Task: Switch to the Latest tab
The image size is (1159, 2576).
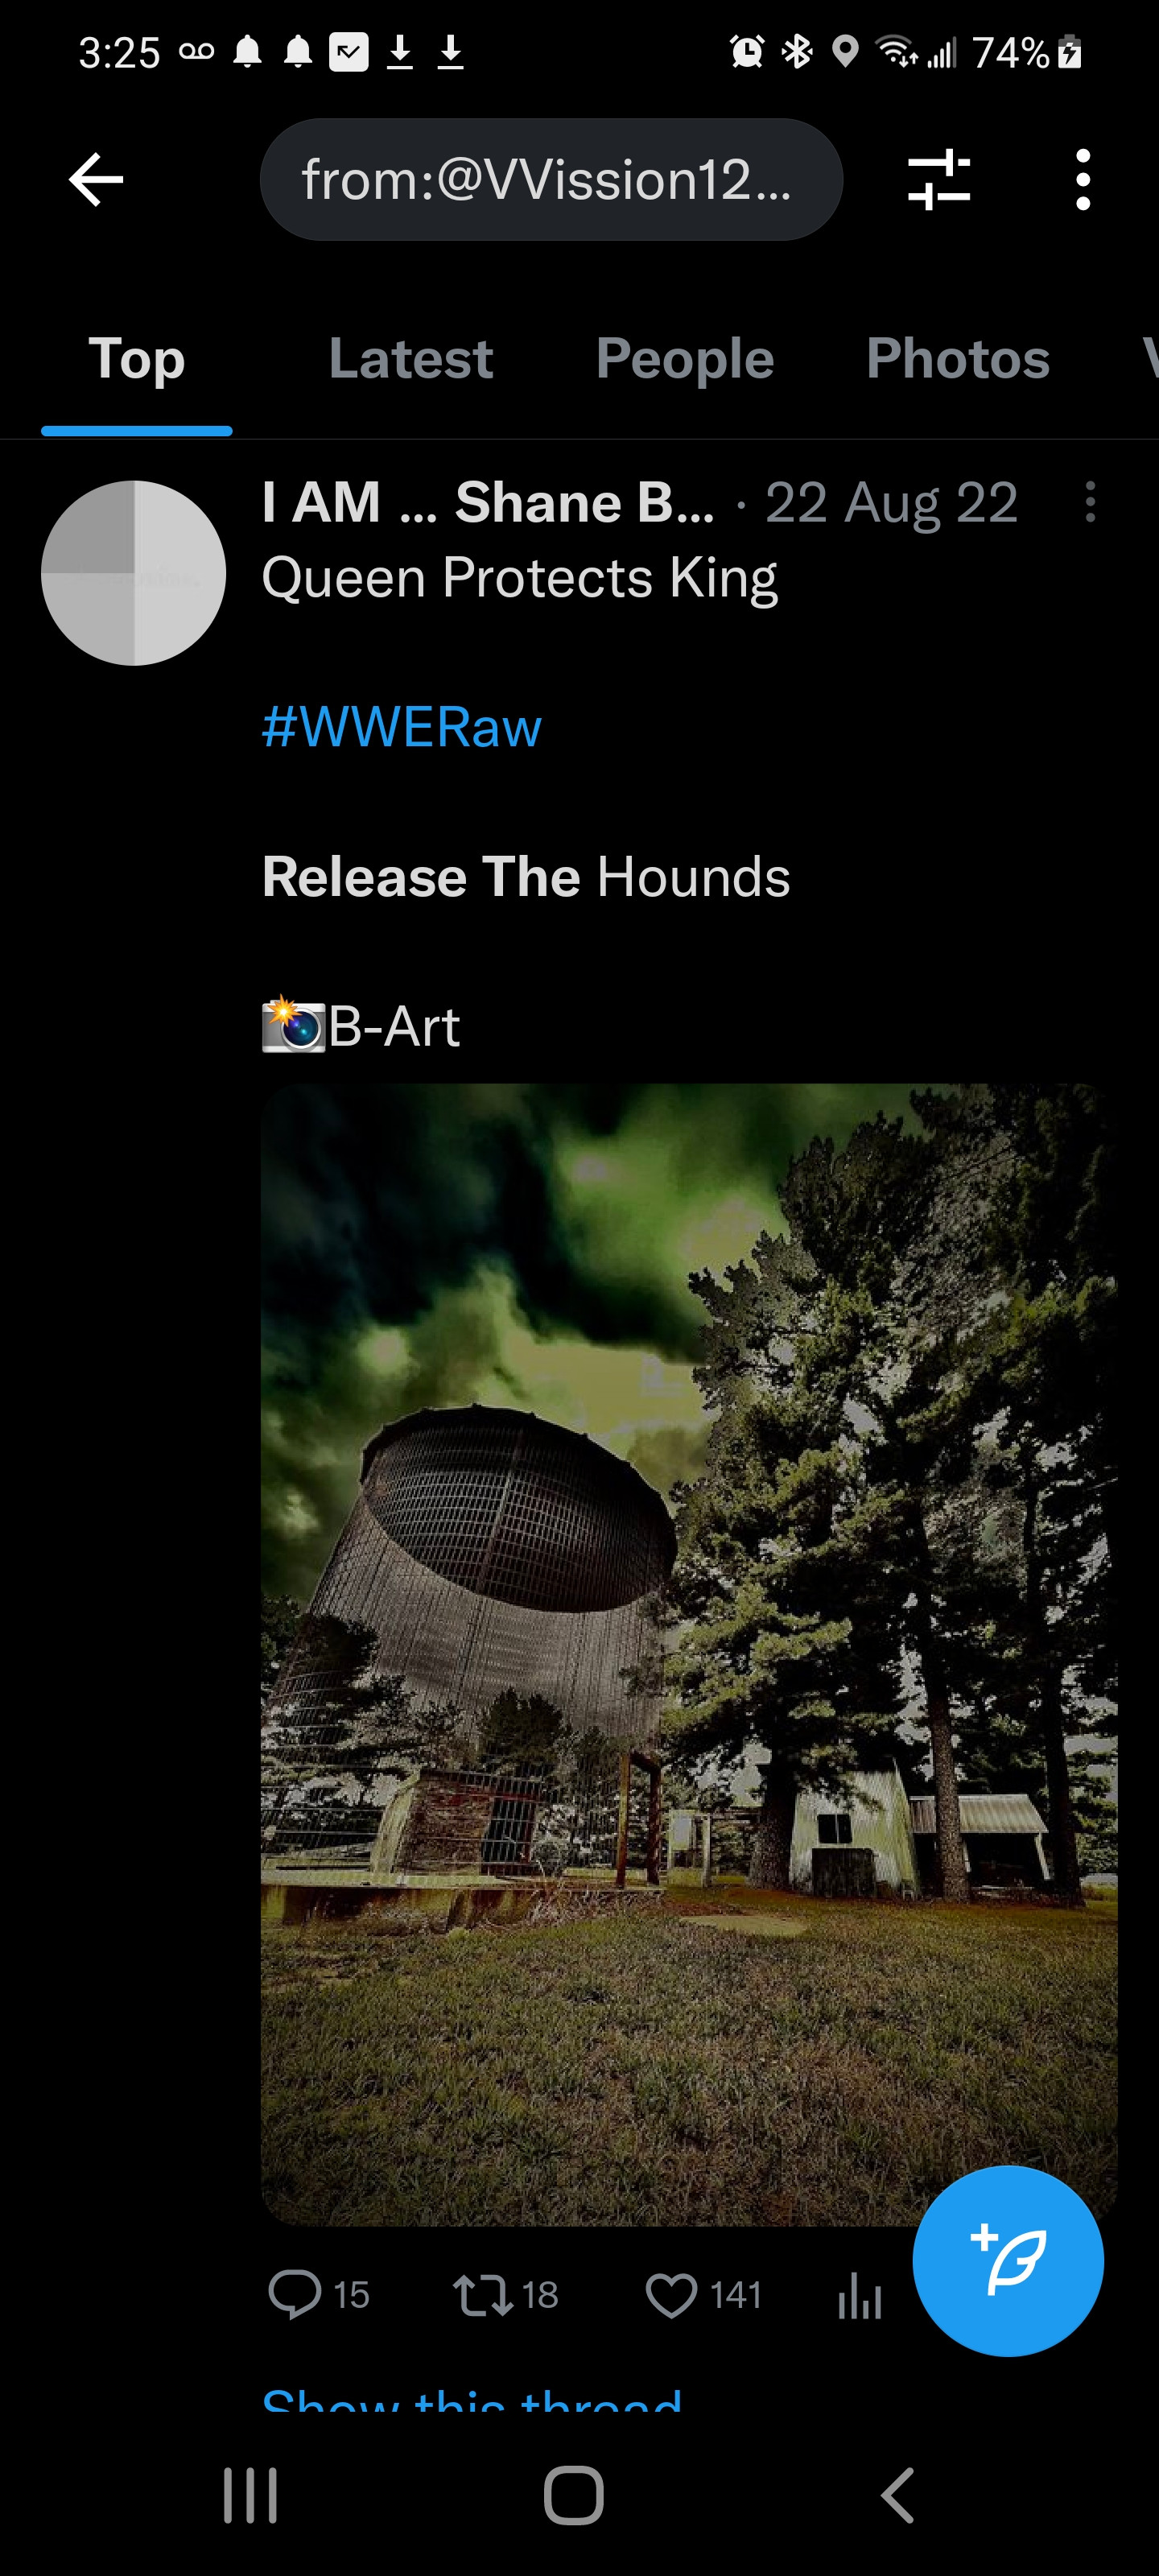Action: click(x=411, y=358)
